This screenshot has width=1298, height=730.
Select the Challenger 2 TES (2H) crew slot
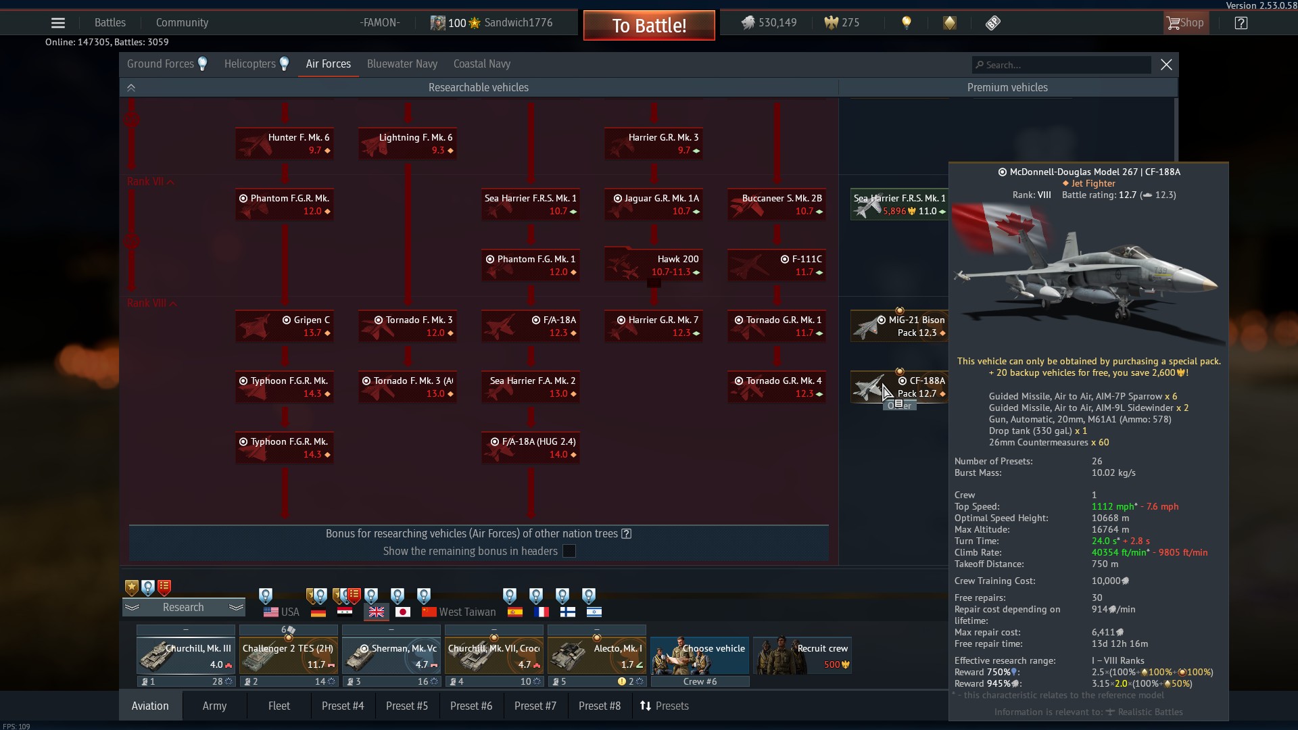pyautogui.click(x=289, y=656)
